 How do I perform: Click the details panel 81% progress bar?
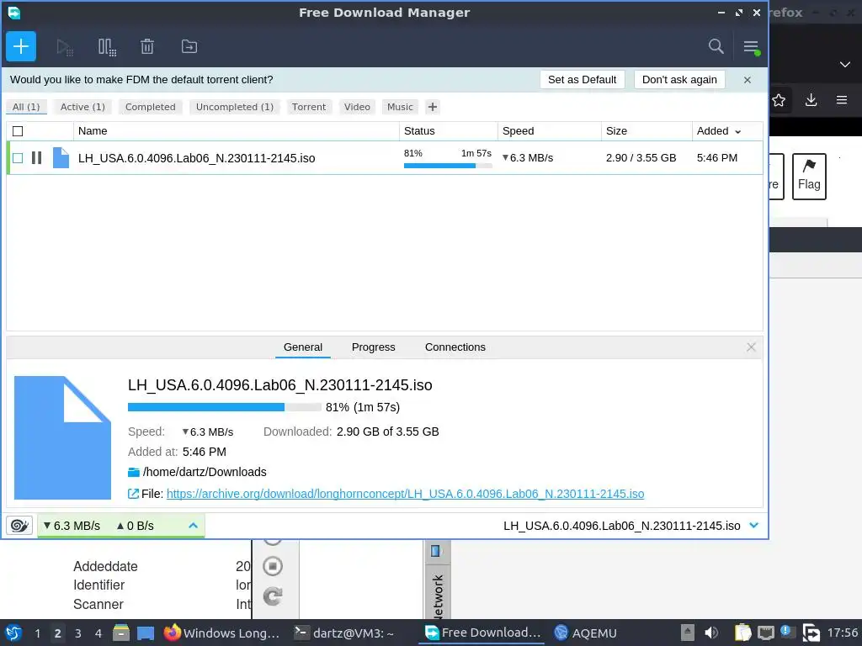click(224, 407)
